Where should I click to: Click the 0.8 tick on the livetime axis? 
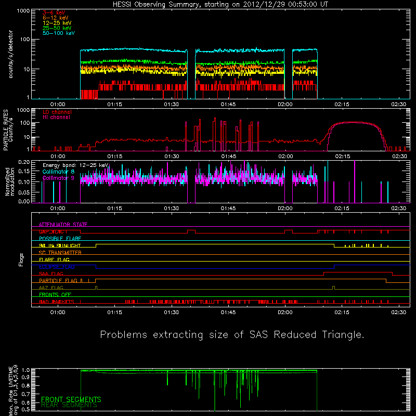[x=27, y=385]
